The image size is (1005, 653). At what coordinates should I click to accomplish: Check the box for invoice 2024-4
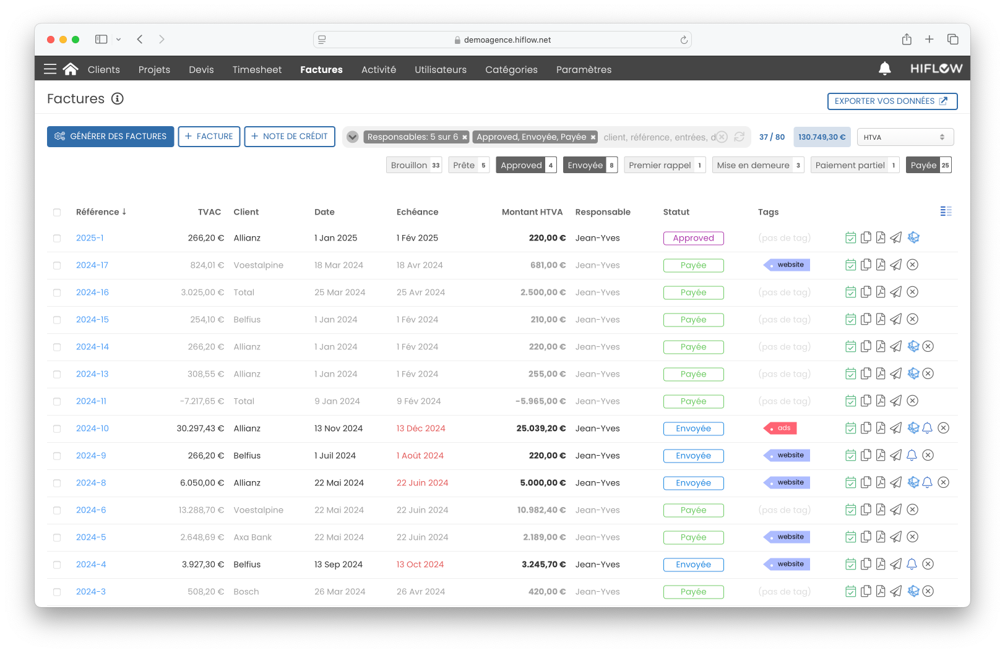(x=57, y=565)
